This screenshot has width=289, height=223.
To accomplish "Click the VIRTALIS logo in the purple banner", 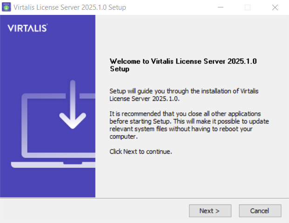I will pyautogui.click(x=27, y=28).
